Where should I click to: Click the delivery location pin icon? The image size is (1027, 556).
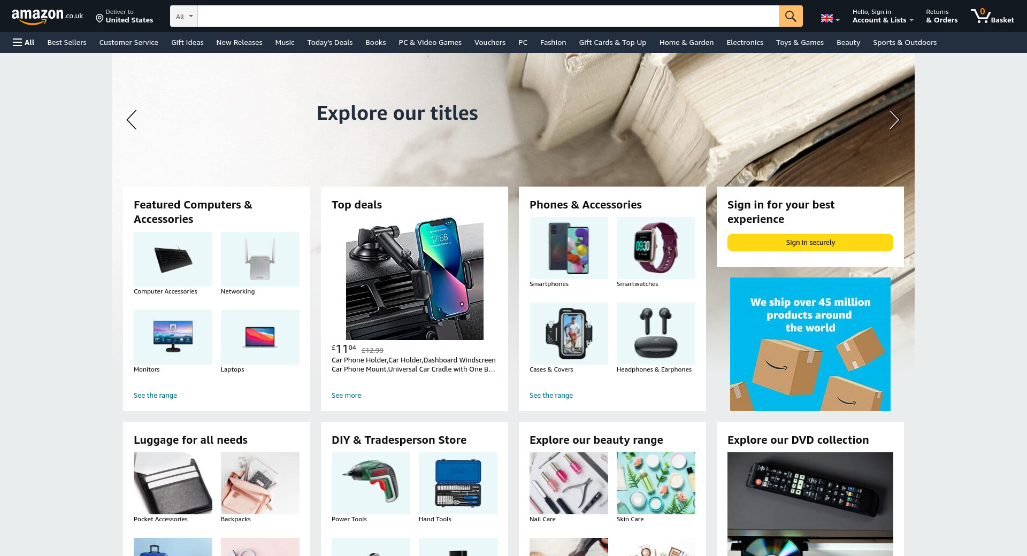coord(99,19)
